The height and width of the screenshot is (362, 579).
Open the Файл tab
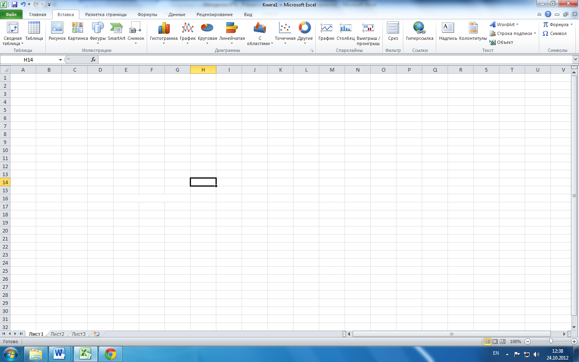point(11,14)
